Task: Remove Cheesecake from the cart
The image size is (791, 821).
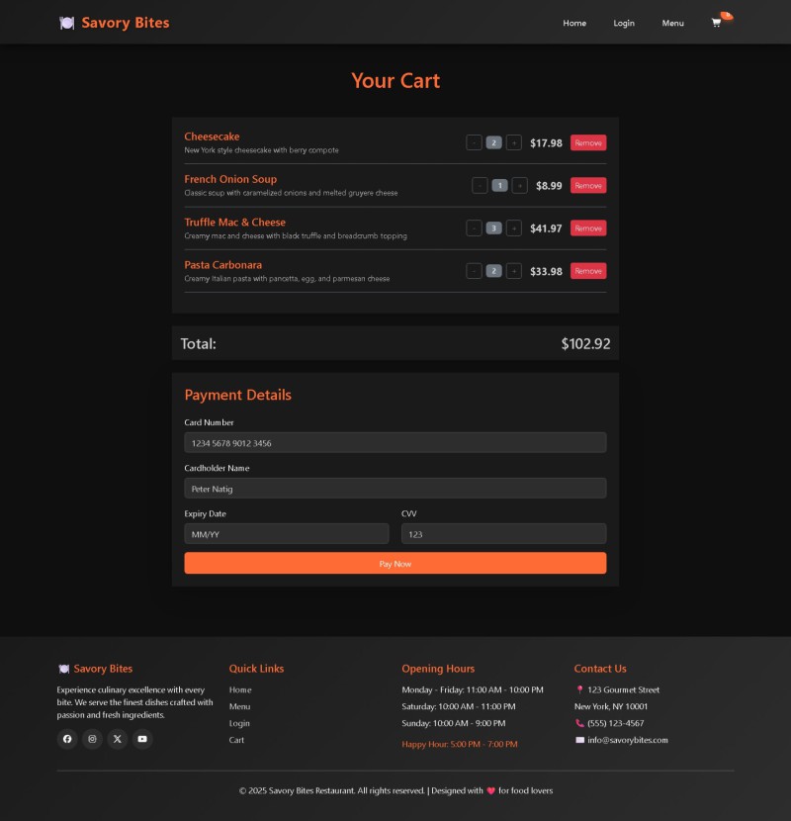Action: click(x=588, y=142)
